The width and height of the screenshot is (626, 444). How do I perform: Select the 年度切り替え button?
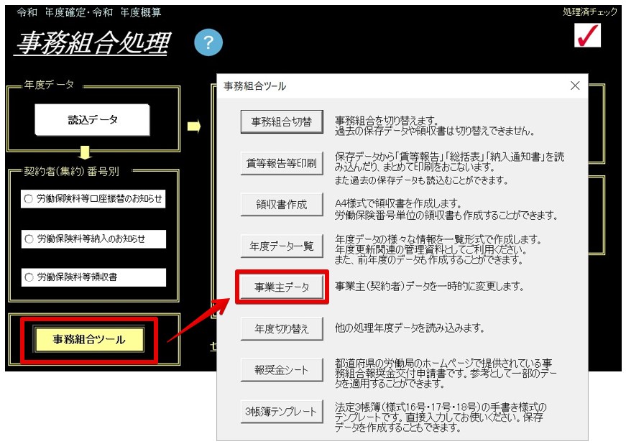point(282,329)
